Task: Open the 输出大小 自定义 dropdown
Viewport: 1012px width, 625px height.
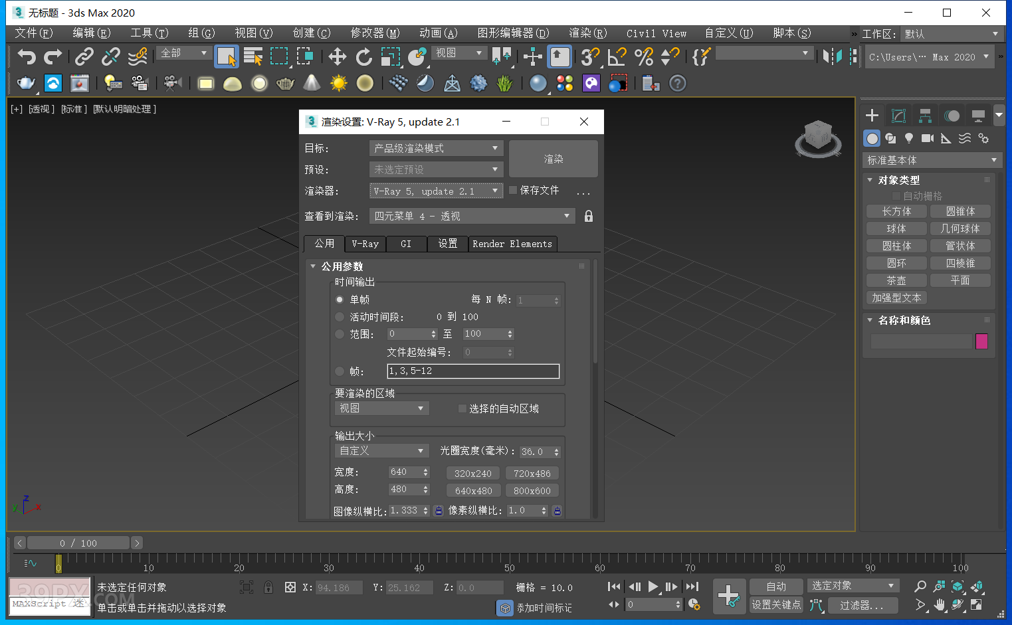Action: coord(381,451)
